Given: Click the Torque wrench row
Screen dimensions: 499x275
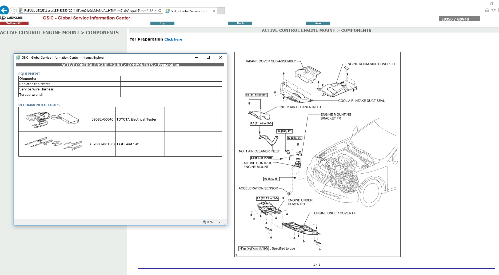Looking at the screenshot, I should point(120,95).
